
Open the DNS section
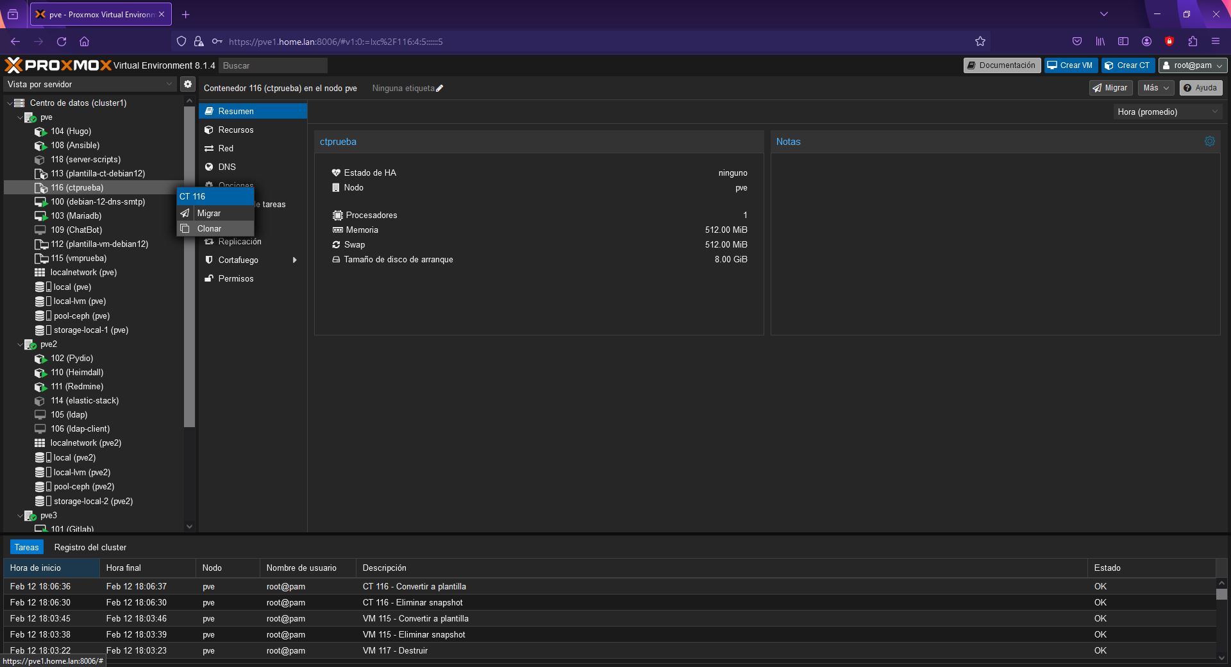[253, 167]
